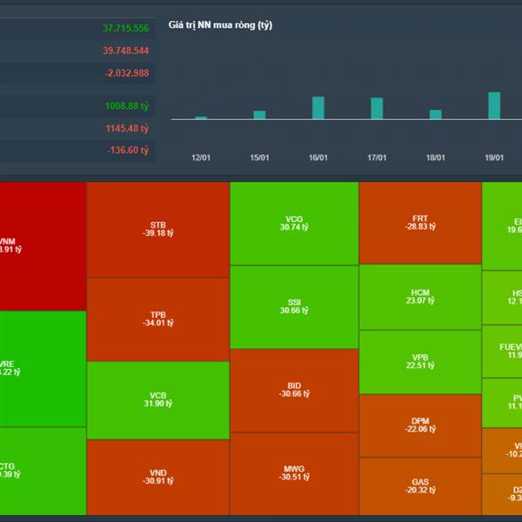Select the 19/01 net buy bar
This screenshot has width=522, height=522.
click(494, 105)
